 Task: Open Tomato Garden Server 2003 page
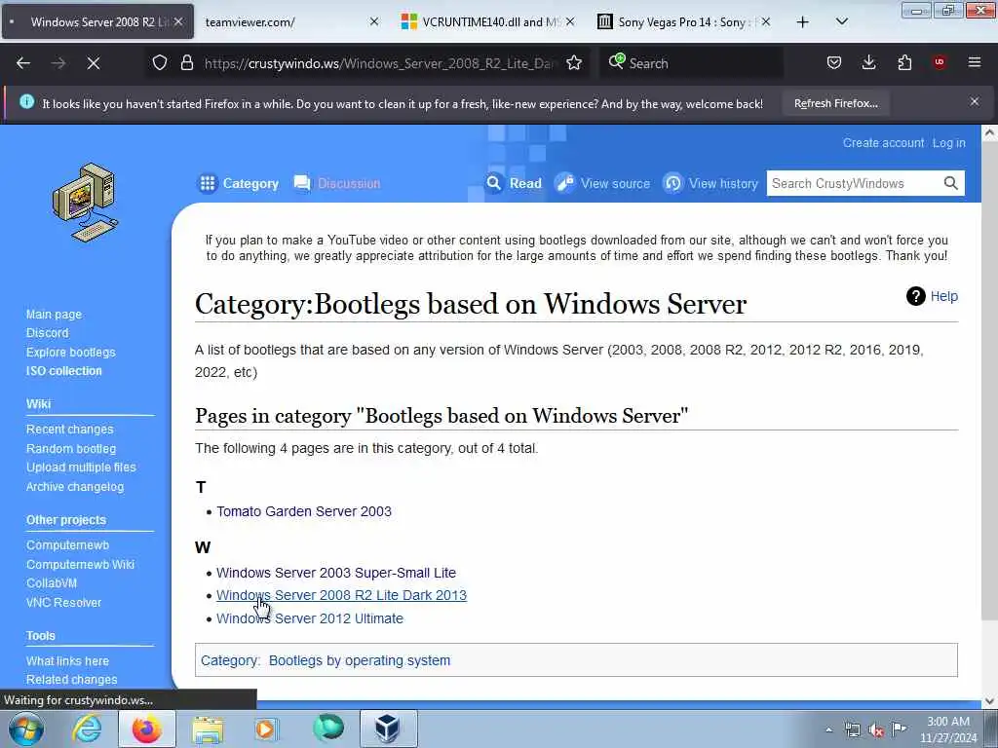click(304, 511)
